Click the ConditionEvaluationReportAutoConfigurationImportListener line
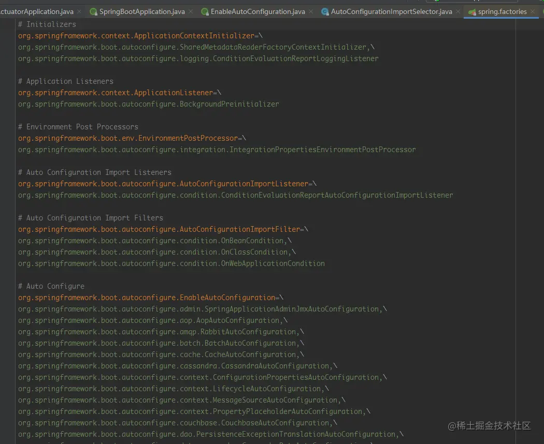 click(236, 195)
